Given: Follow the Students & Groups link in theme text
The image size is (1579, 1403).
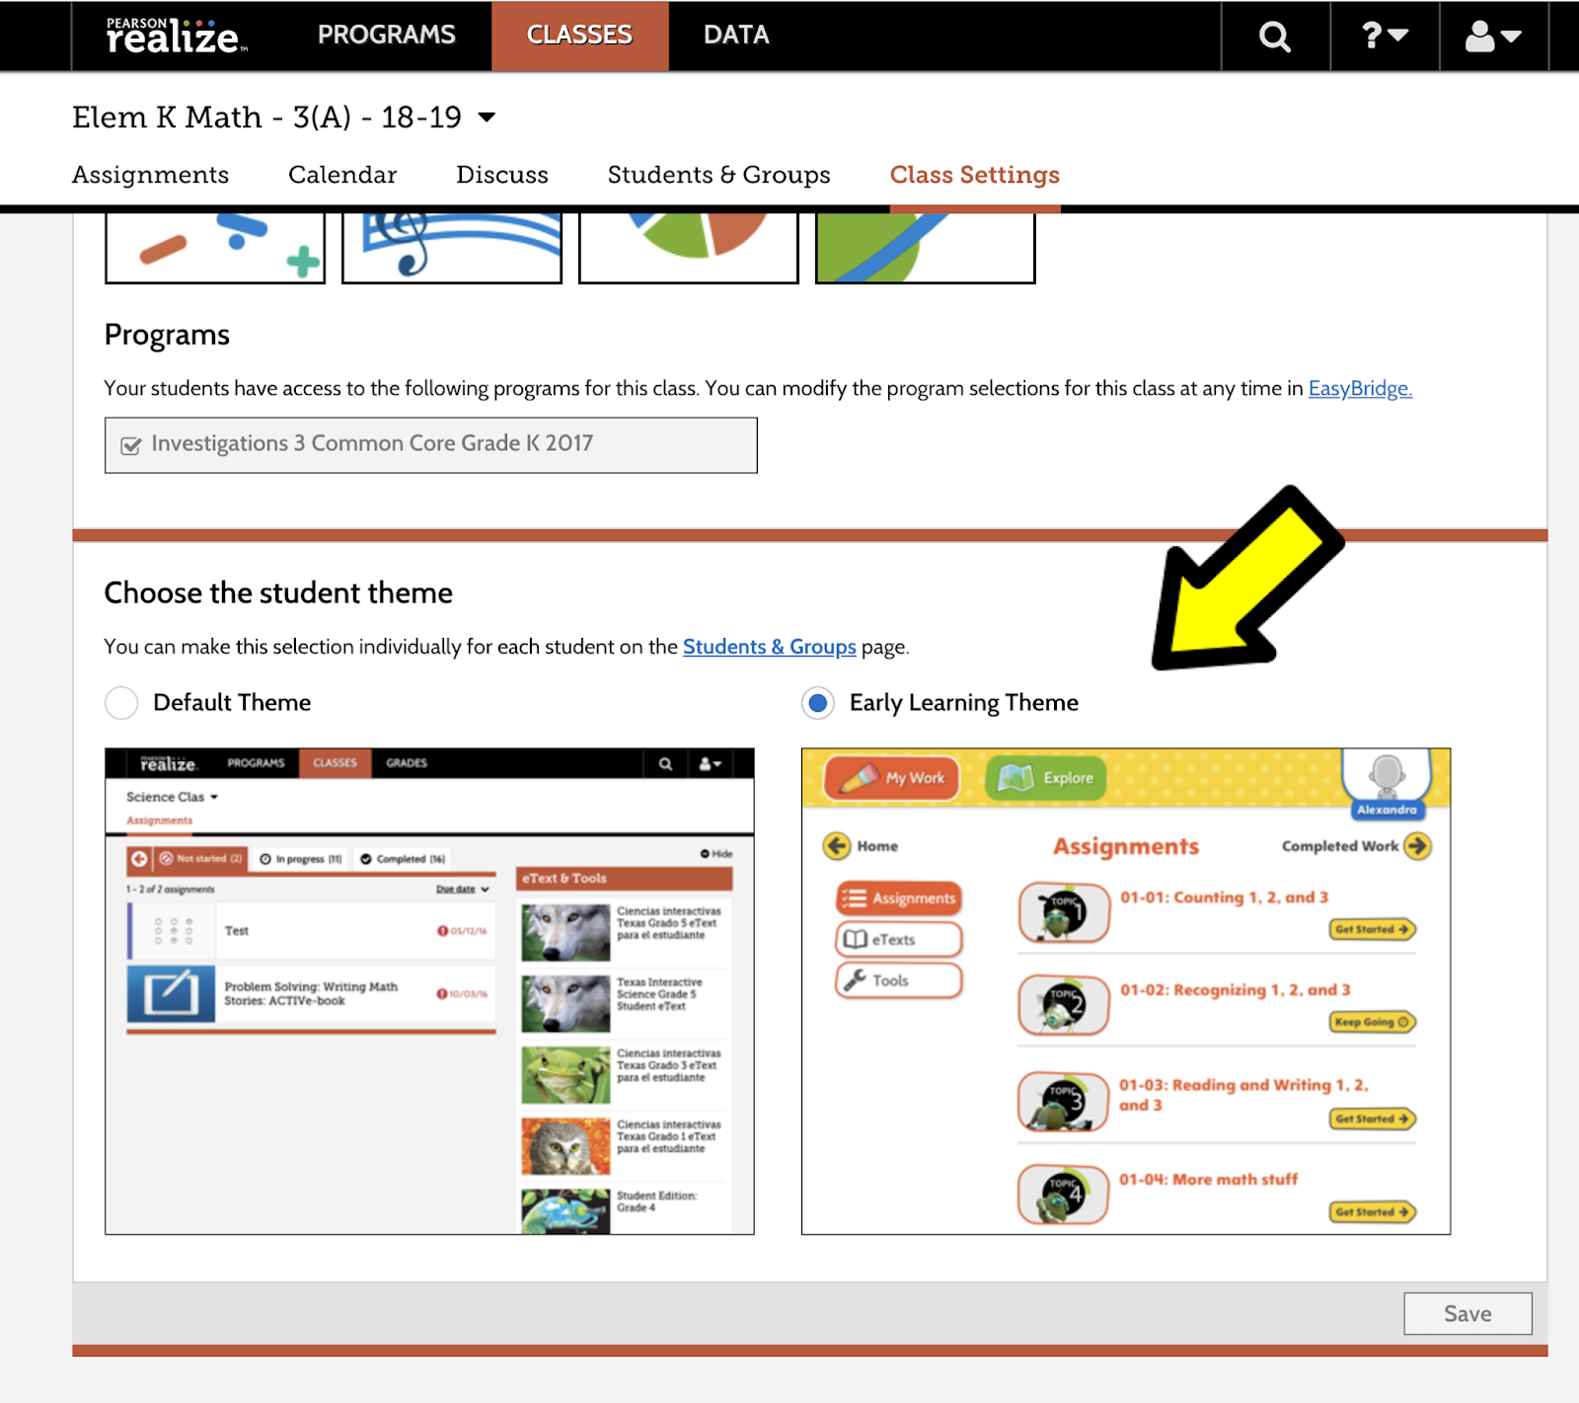Looking at the screenshot, I should 769,647.
